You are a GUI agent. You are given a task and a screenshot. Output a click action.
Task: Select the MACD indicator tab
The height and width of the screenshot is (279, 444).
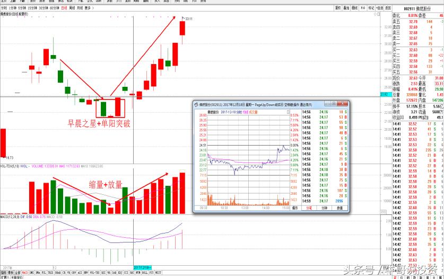[x=25, y=273]
